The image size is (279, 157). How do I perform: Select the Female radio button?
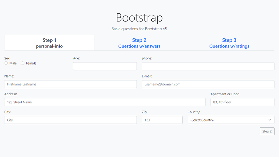pos(22,63)
